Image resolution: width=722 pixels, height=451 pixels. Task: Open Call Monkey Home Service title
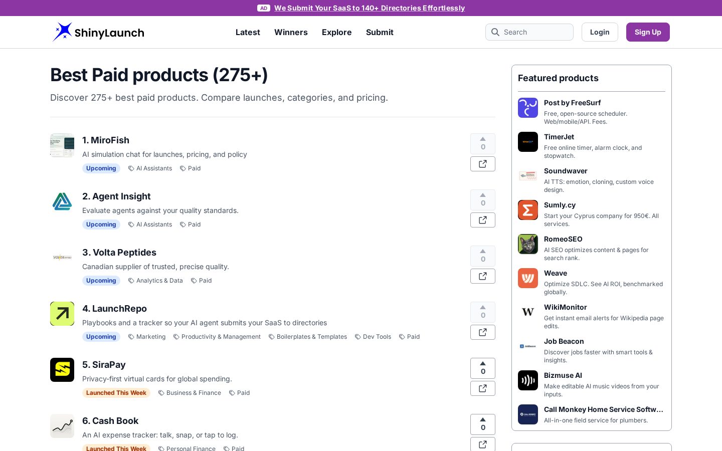pyautogui.click(x=604, y=409)
